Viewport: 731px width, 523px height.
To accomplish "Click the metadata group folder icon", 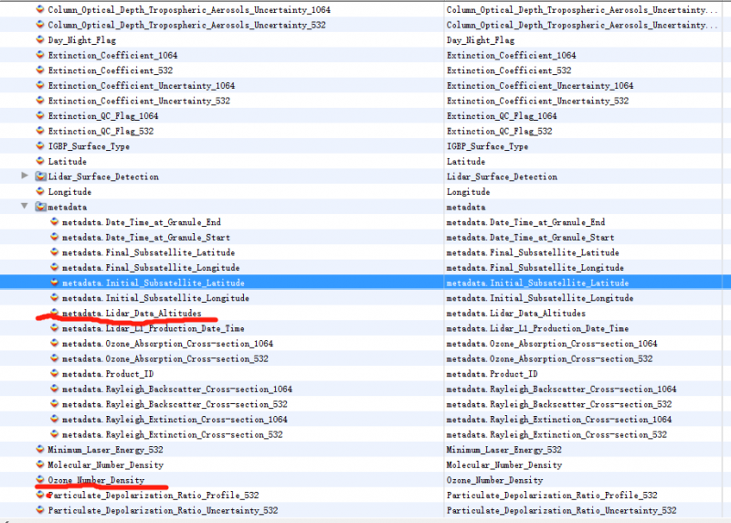I will [40, 207].
